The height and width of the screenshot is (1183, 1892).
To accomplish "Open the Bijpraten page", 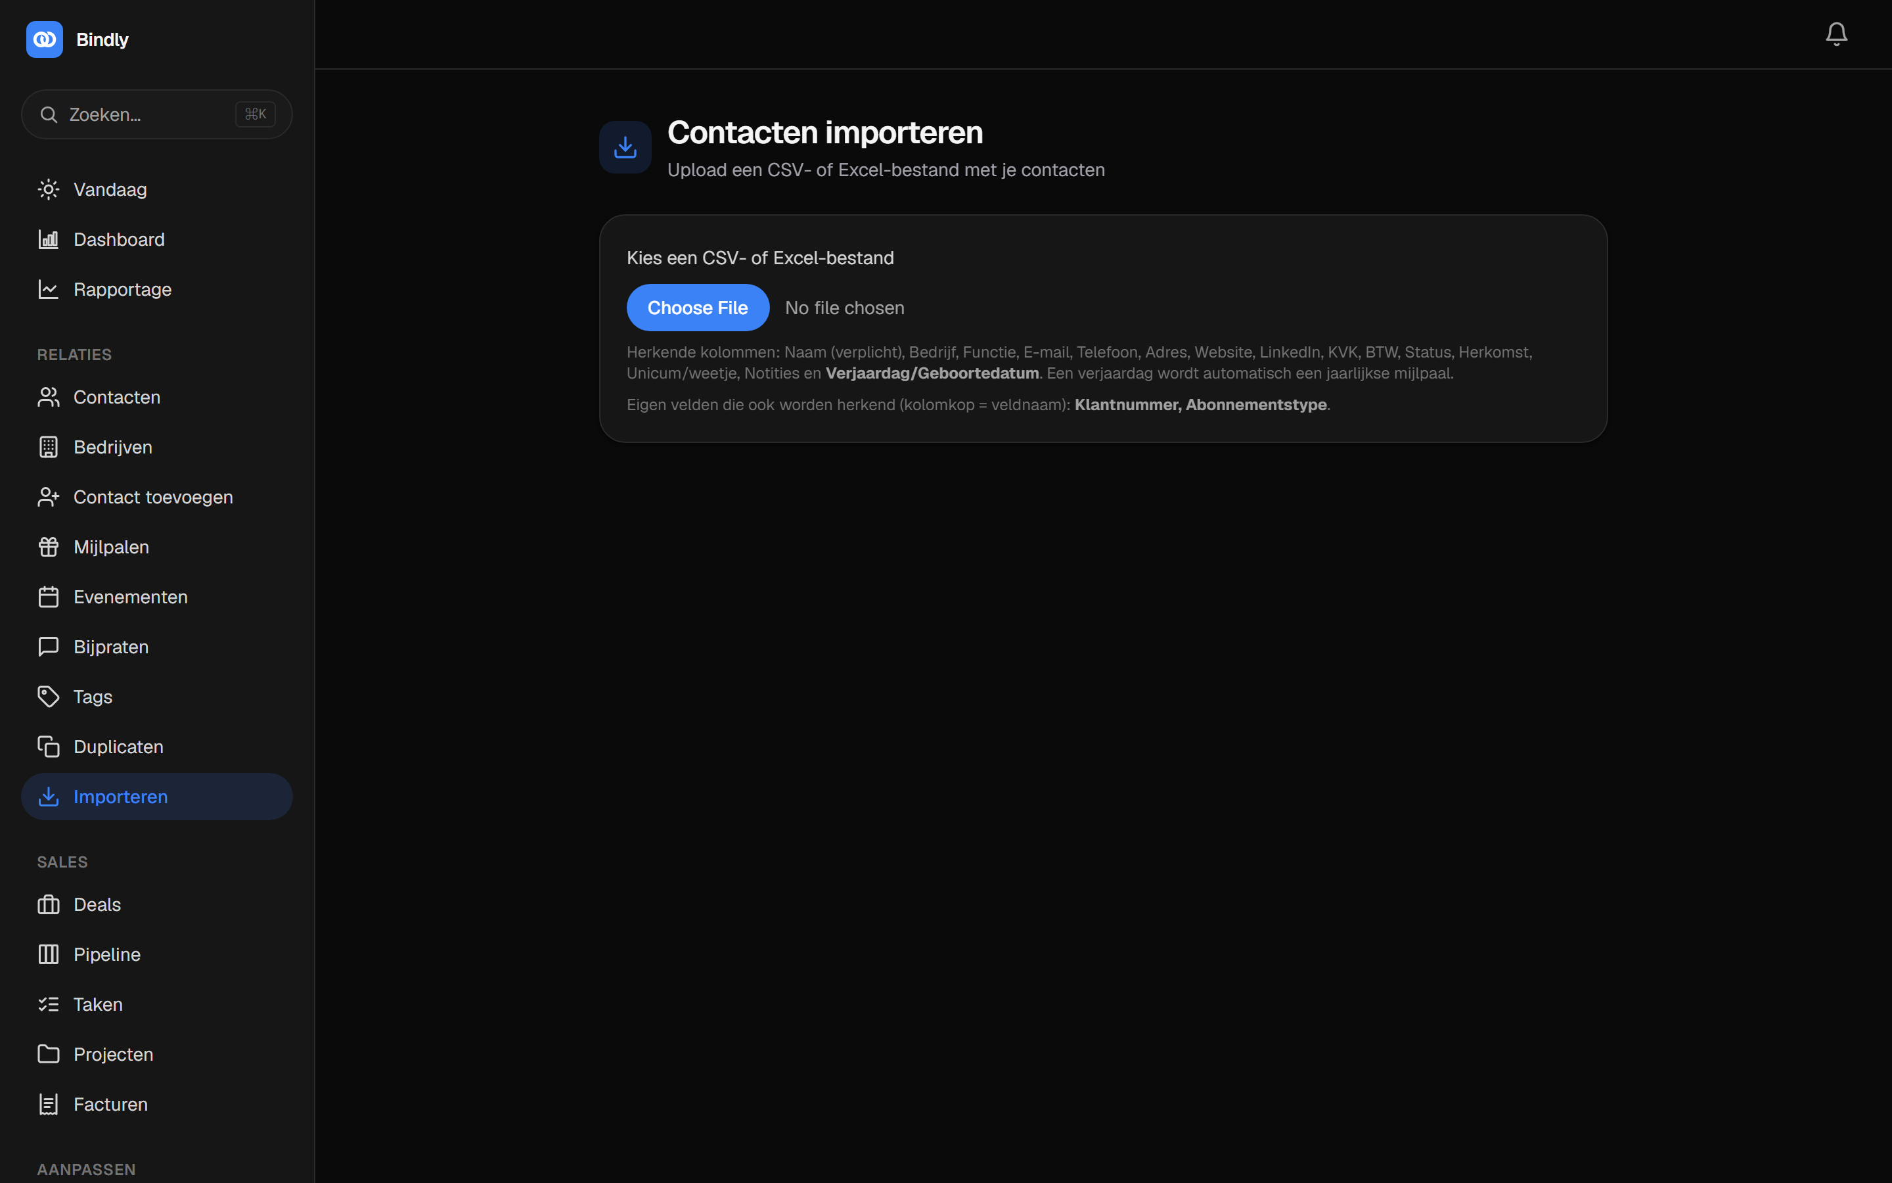I will 157,647.
